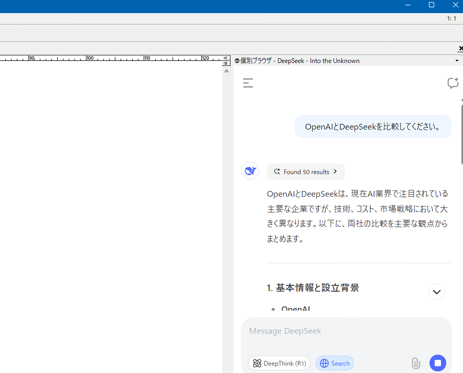Start a new chat with the plus bubble icon

point(453,83)
